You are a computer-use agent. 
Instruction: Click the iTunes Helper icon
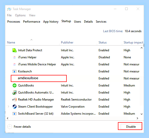point(15,57)
